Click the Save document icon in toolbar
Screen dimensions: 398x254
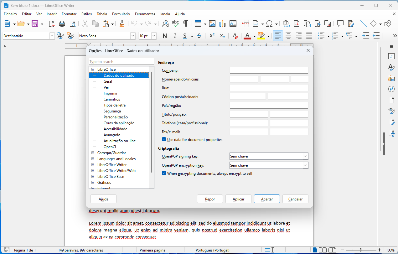pyautogui.click(x=35, y=23)
